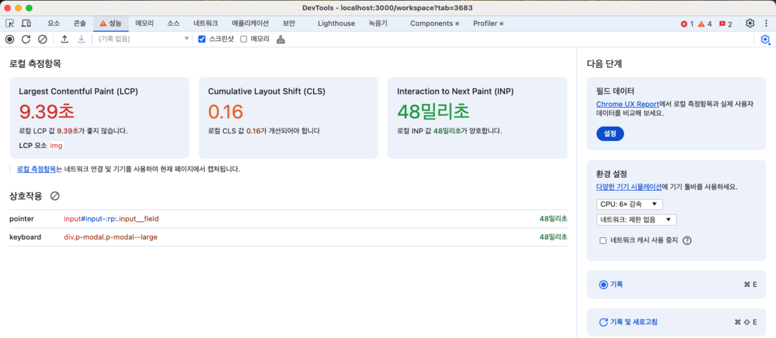The height and width of the screenshot is (338, 776).
Task: Switch to the 요소 tab
Action: tap(54, 23)
